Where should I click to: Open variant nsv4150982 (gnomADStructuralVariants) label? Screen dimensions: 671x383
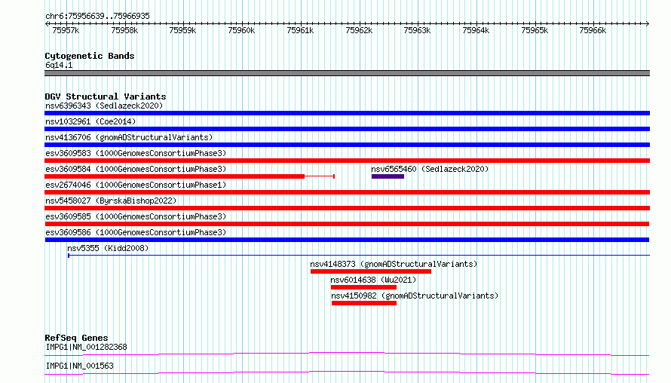pos(415,296)
